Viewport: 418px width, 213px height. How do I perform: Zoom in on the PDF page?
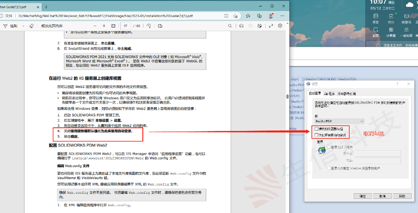pos(104,26)
